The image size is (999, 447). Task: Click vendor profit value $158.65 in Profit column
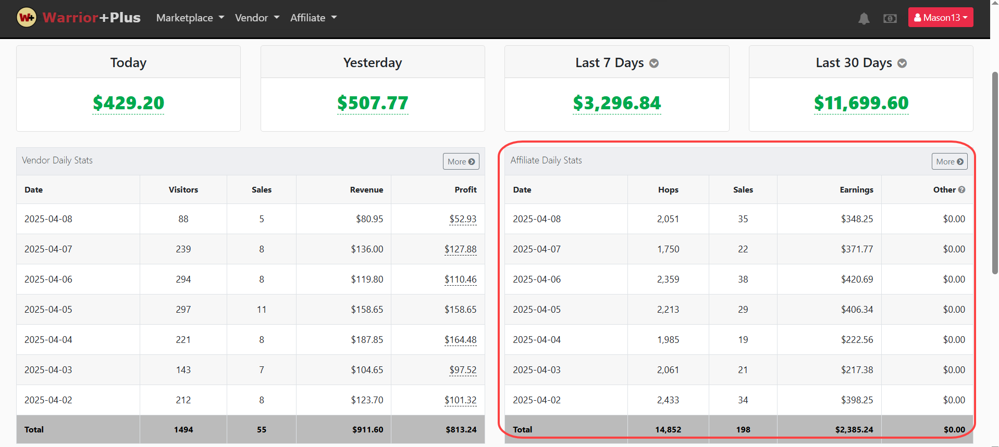click(461, 310)
